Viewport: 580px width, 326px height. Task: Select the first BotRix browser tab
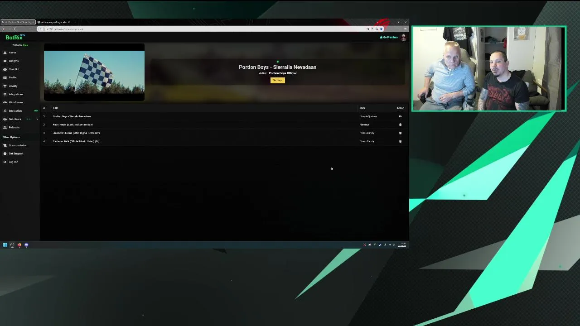17,22
